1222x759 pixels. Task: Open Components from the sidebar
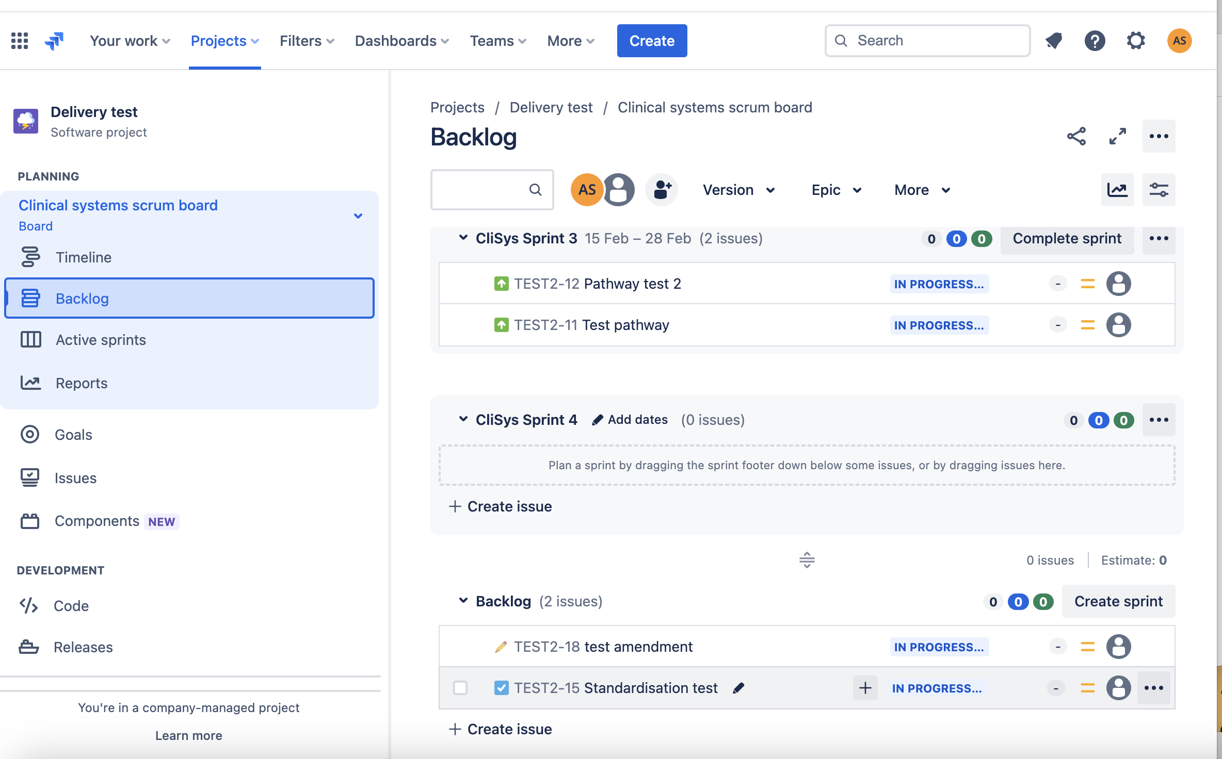tap(189, 521)
